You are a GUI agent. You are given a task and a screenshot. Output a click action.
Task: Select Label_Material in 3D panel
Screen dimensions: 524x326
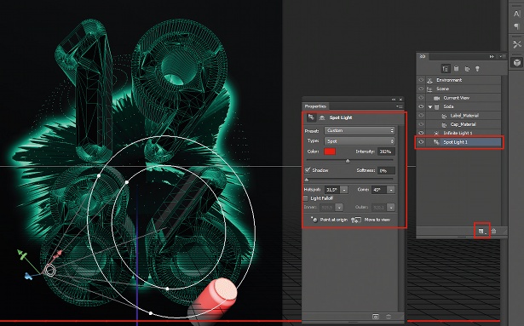464,116
